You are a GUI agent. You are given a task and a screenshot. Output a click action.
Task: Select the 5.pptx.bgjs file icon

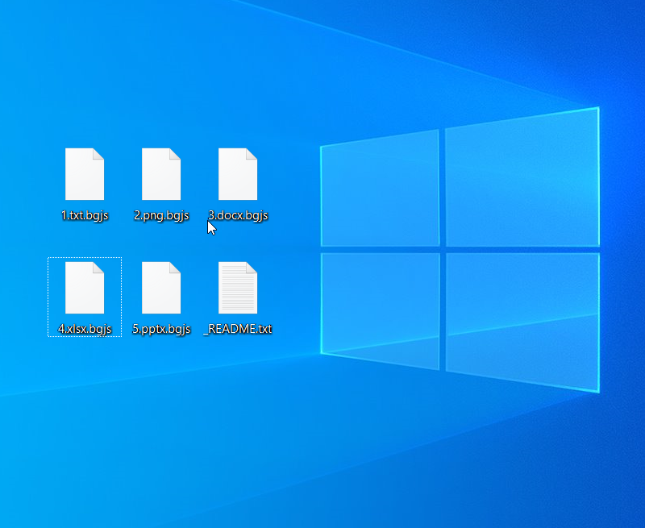click(161, 288)
